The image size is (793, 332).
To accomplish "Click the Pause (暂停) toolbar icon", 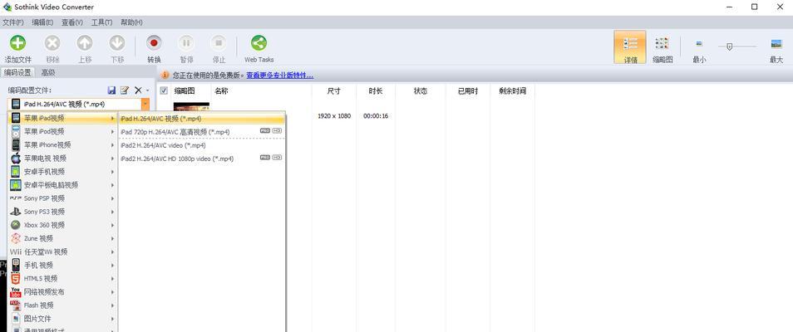I will click(186, 43).
